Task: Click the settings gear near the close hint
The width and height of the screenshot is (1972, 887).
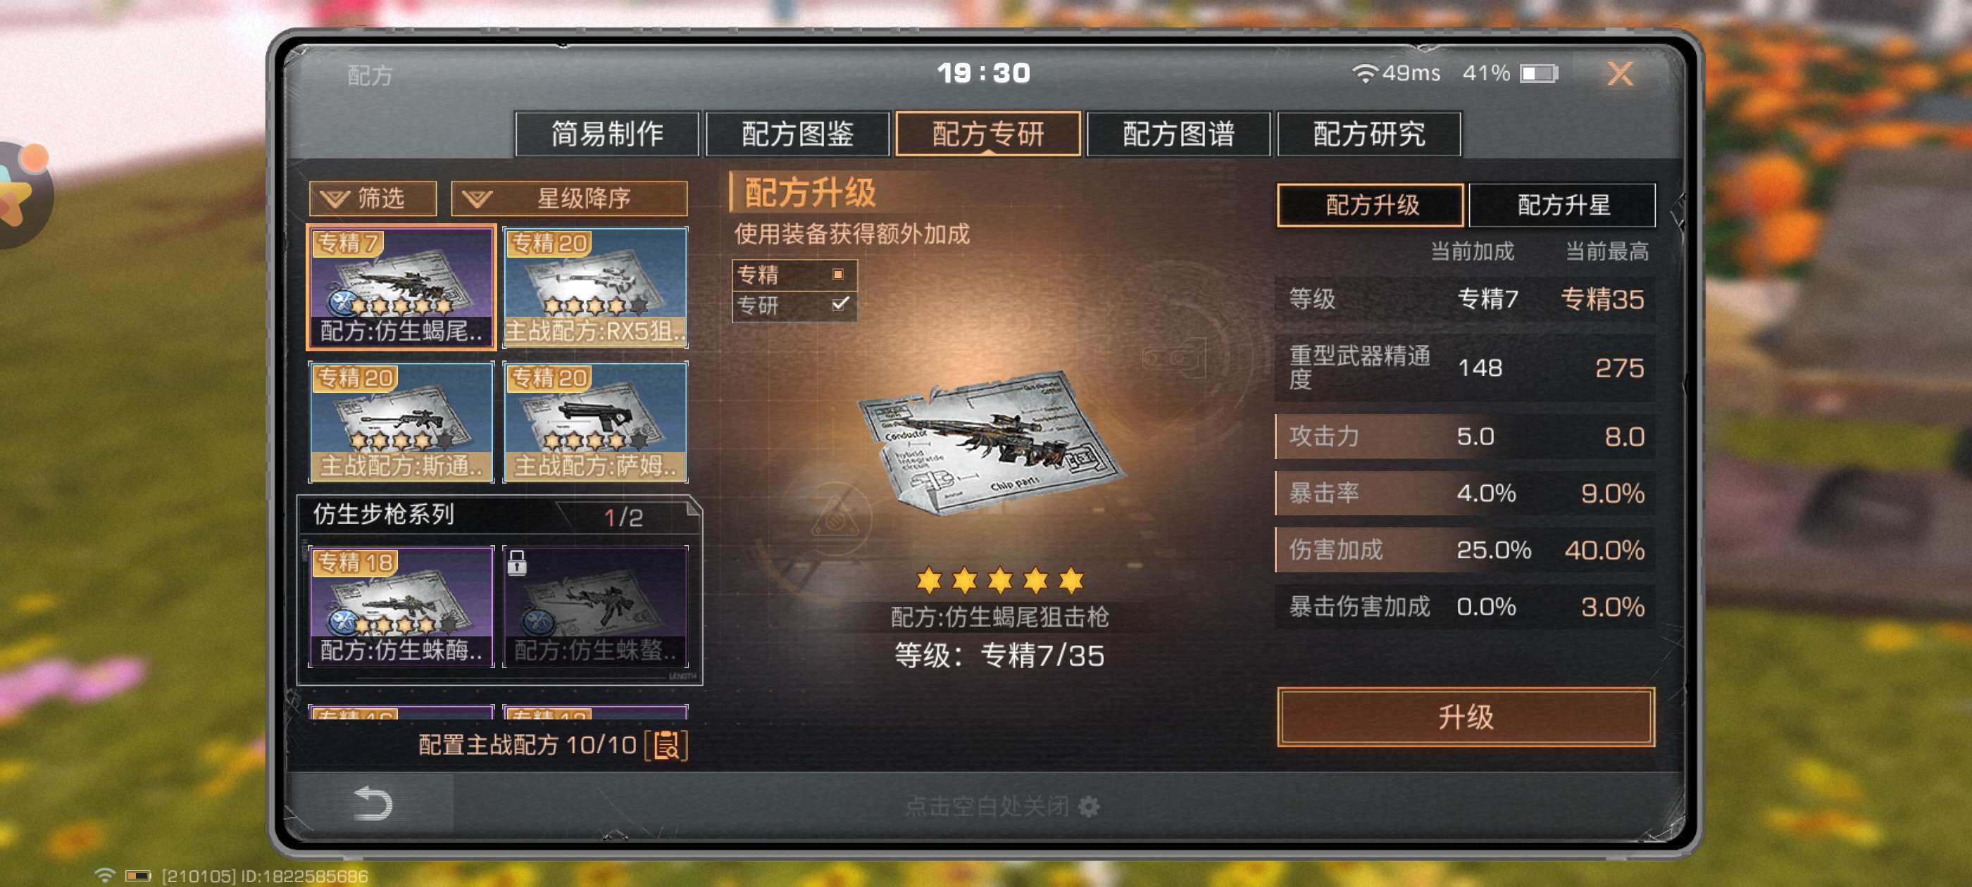Action: [1089, 806]
